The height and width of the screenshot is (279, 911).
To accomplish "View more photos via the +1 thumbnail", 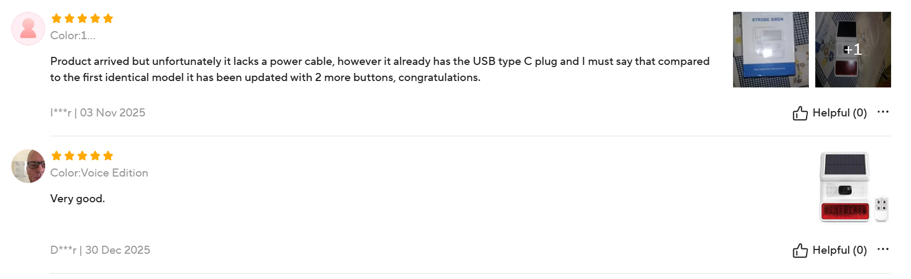I will [852, 50].
